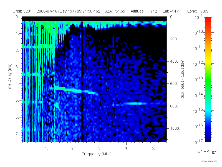Image resolution: width=222 pixels, height=167 pixels.
Task: Click the 10⁻¹² colorbar scale label
Action: [x=198, y=64]
